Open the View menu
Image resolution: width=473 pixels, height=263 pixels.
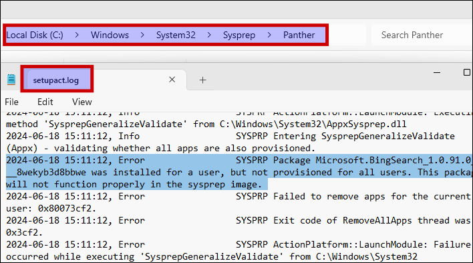click(82, 102)
